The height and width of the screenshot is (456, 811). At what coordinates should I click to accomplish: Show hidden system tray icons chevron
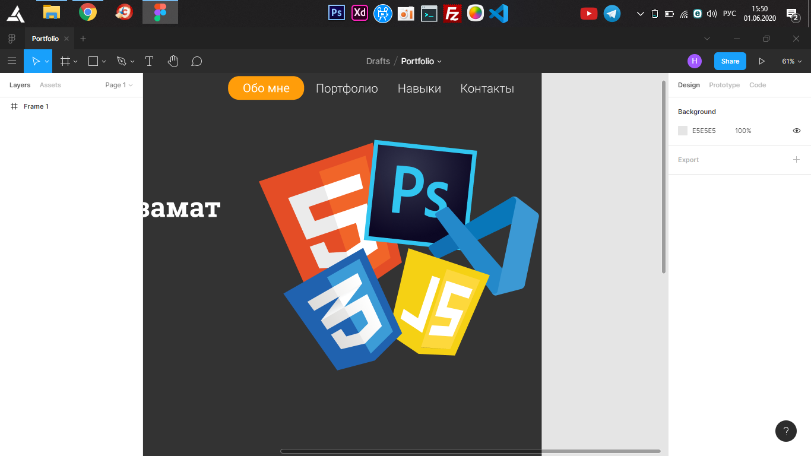(x=640, y=13)
